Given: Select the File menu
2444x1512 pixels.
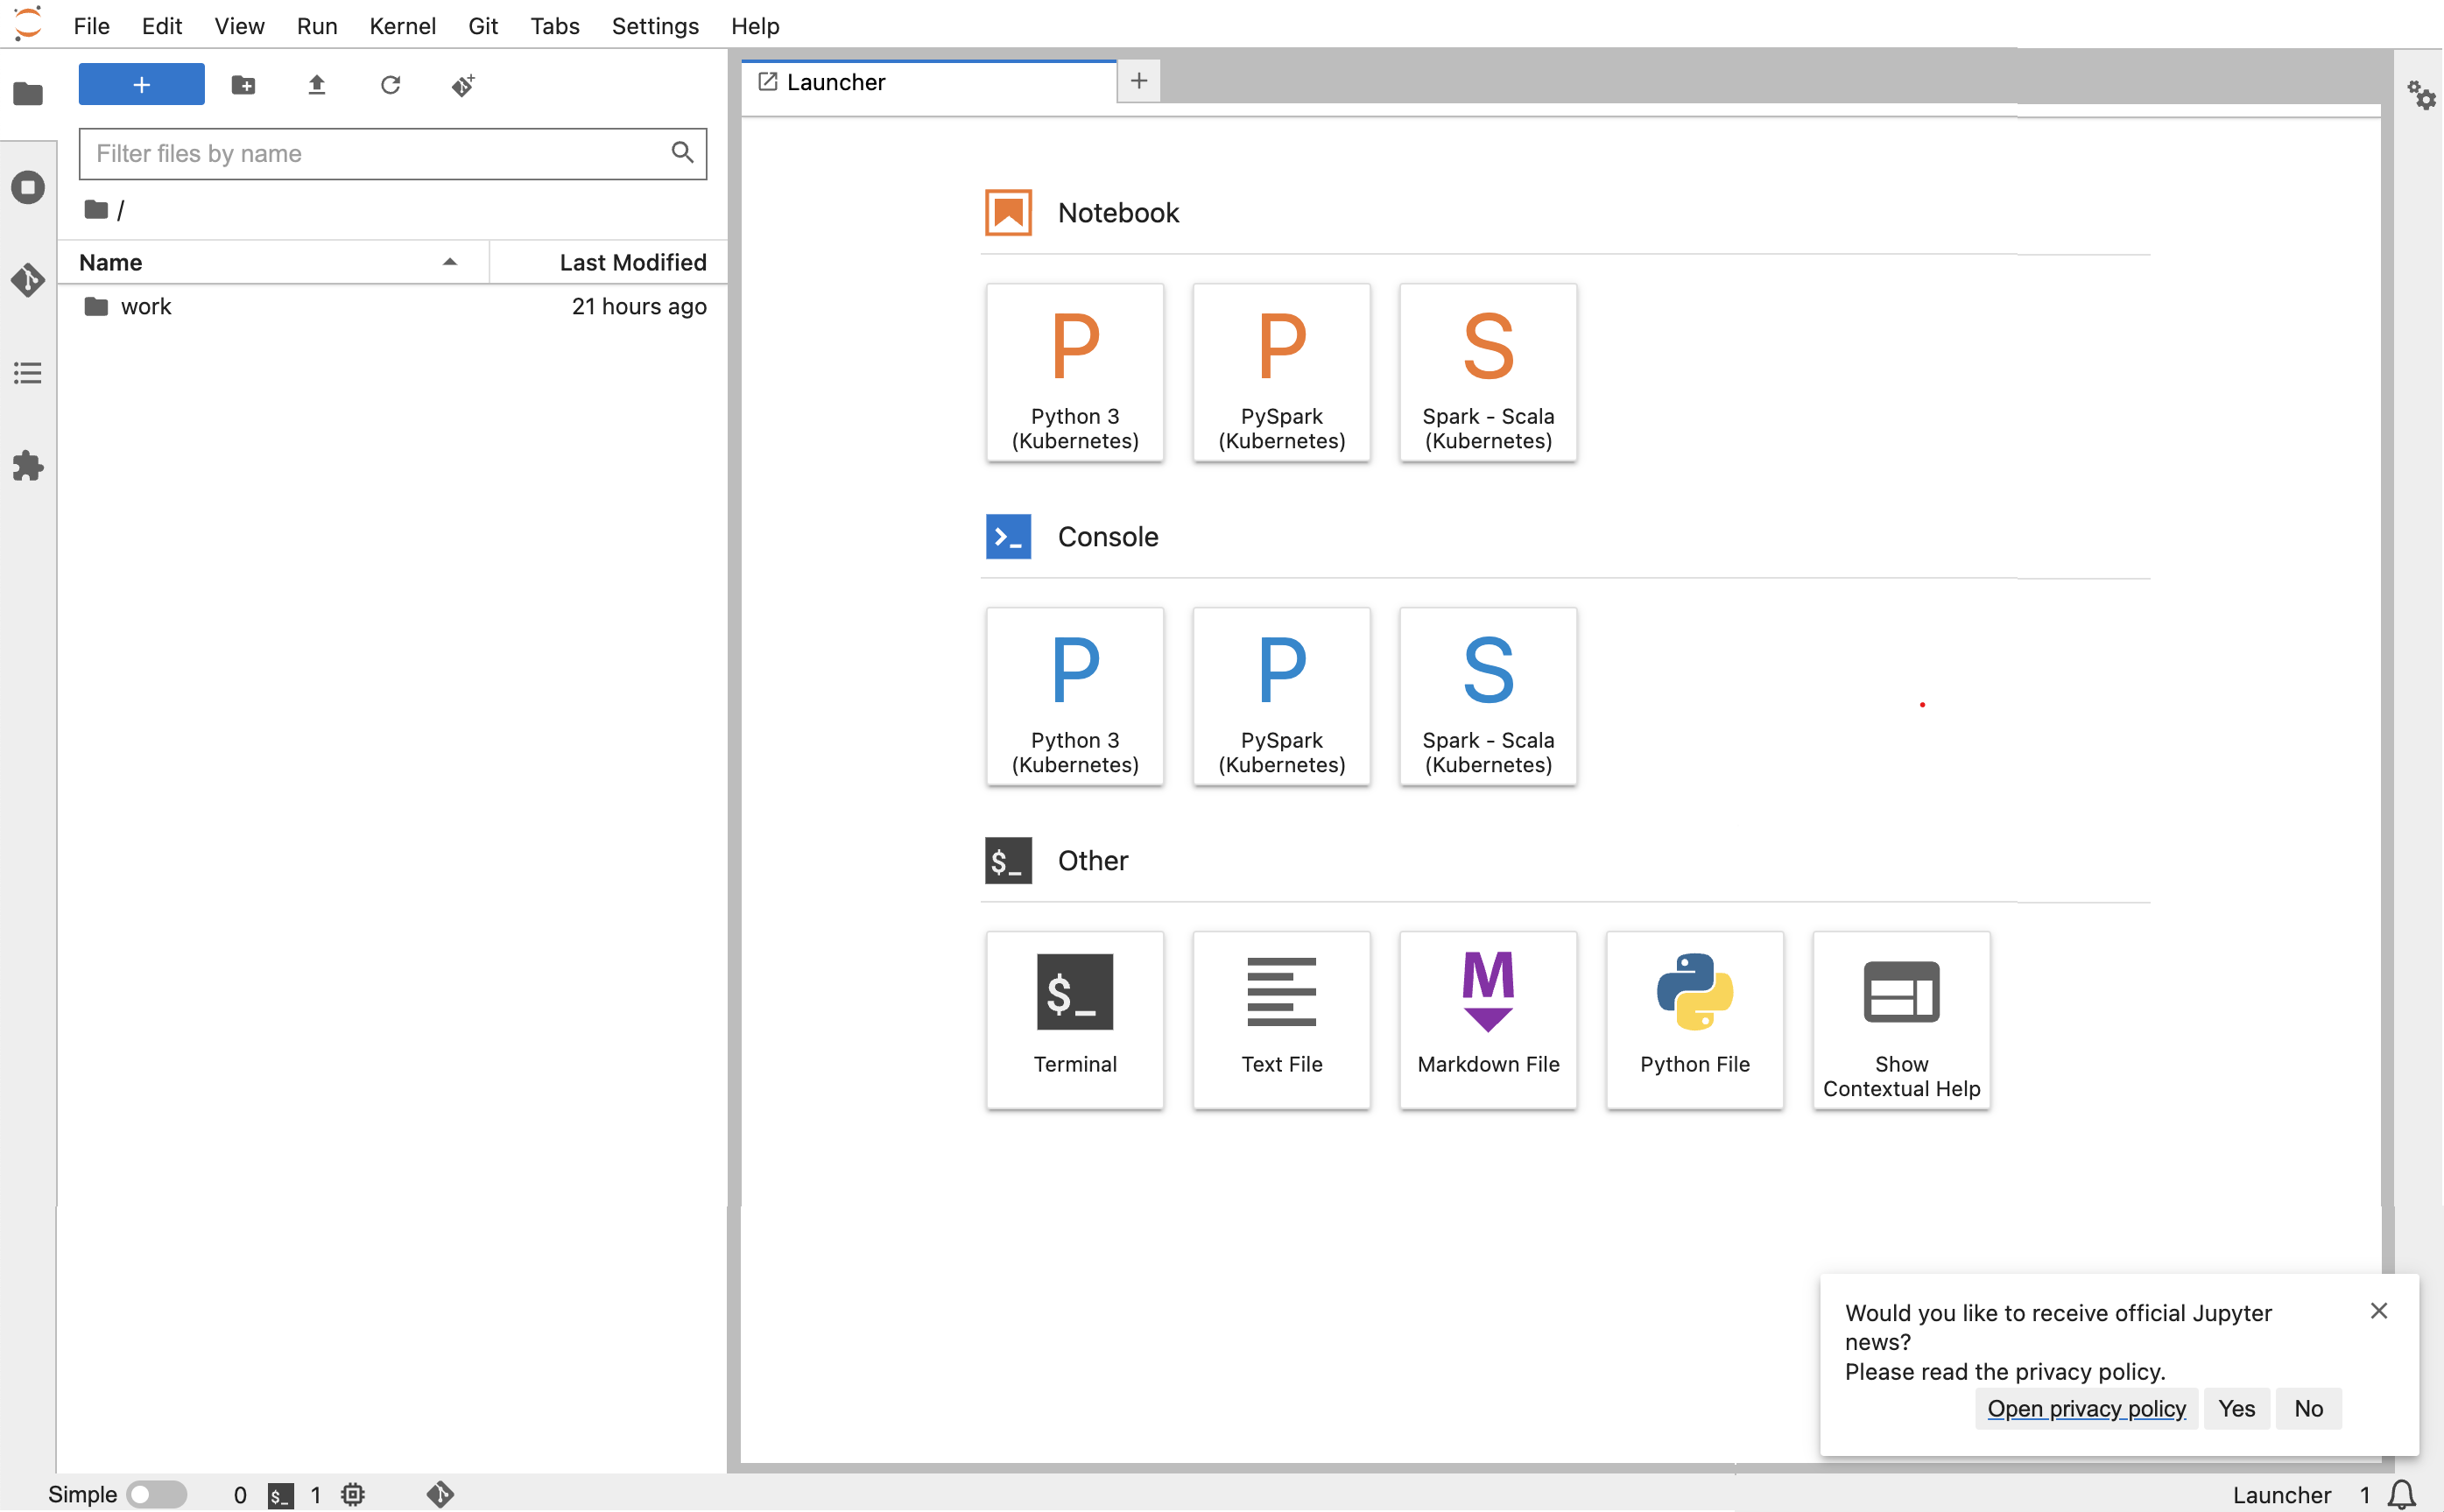Looking at the screenshot, I should click(89, 25).
